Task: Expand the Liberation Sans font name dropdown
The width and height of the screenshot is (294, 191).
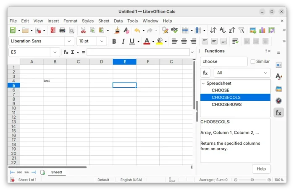Action: point(69,41)
